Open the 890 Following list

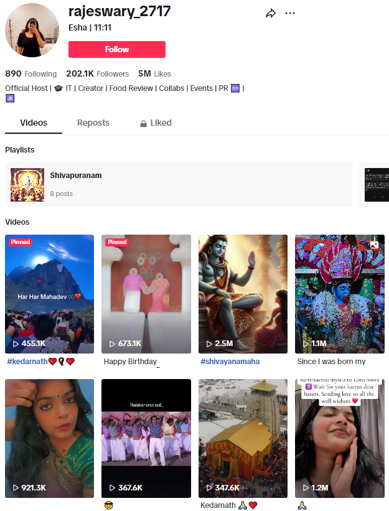(30, 73)
